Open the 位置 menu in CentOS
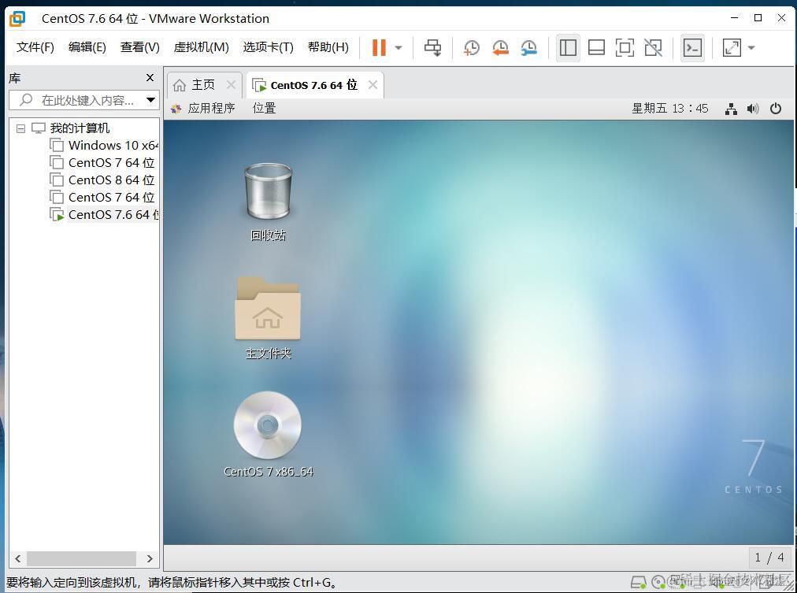The image size is (797, 593). (x=264, y=108)
